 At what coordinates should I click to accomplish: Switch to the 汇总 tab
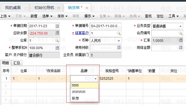(17, 63)
